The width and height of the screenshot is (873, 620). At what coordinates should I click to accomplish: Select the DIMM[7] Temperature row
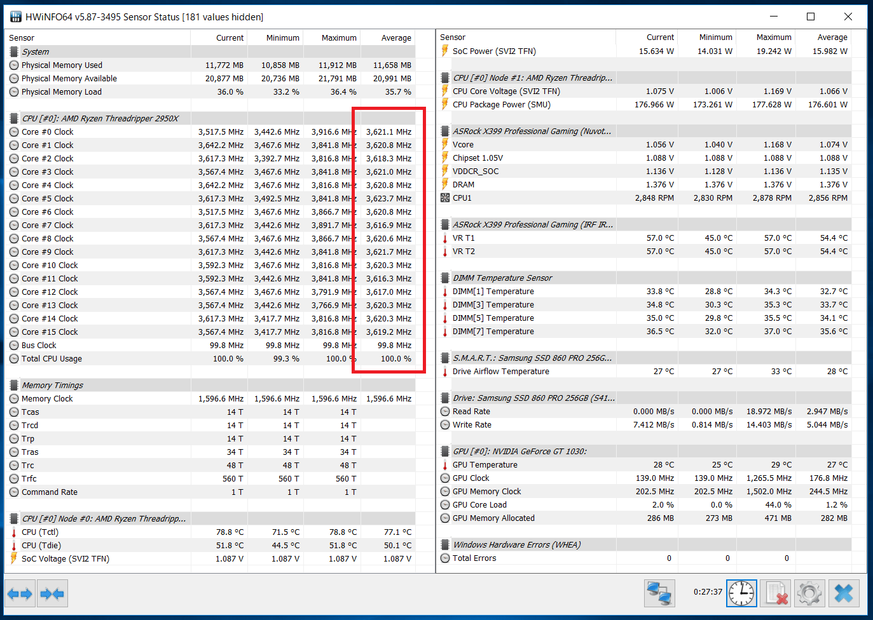[x=645, y=331]
